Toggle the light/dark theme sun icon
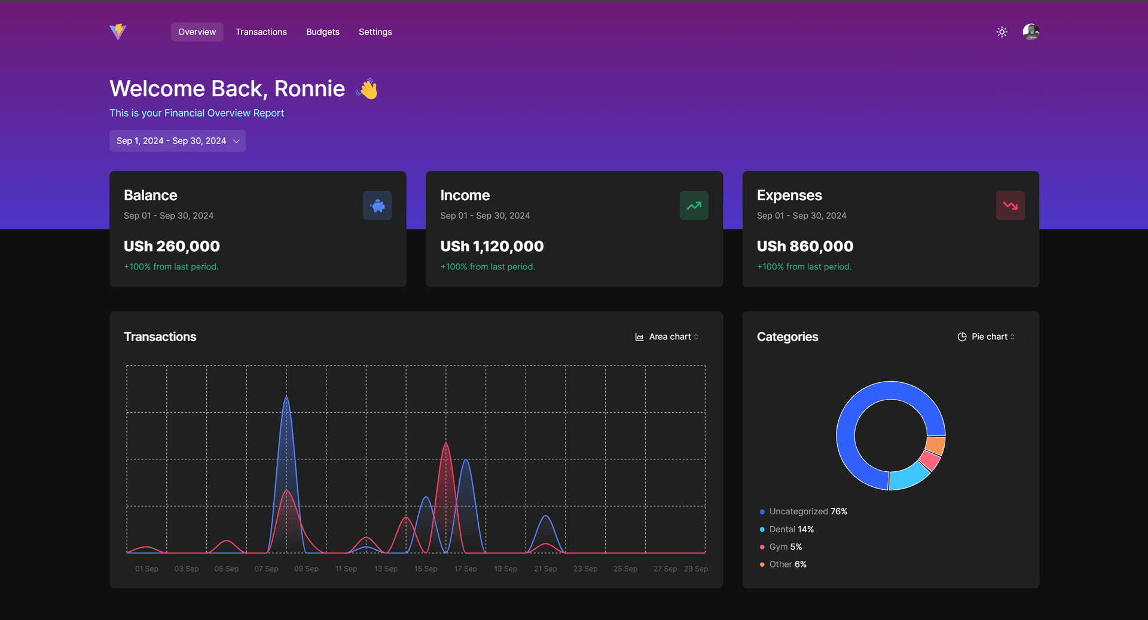This screenshot has height=620, width=1148. [1002, 32]
